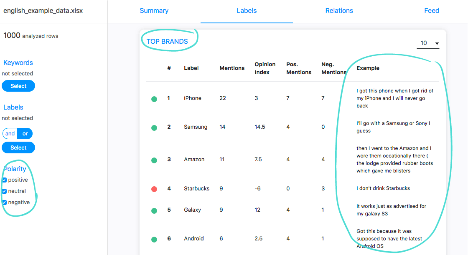Open the Feed tab

point(432,11)
